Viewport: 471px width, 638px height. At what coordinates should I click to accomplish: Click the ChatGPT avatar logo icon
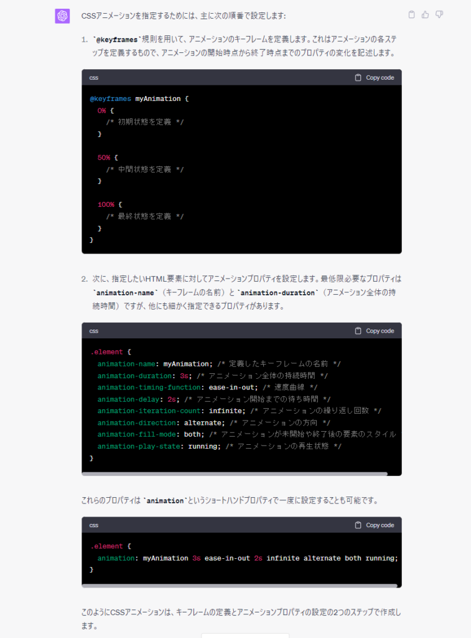coord(62,16)
